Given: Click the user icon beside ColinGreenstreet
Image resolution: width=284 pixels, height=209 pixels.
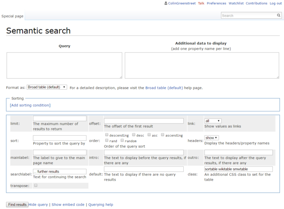Looking at the screenshot, I should pyautogui.click(x=166, y=3).
